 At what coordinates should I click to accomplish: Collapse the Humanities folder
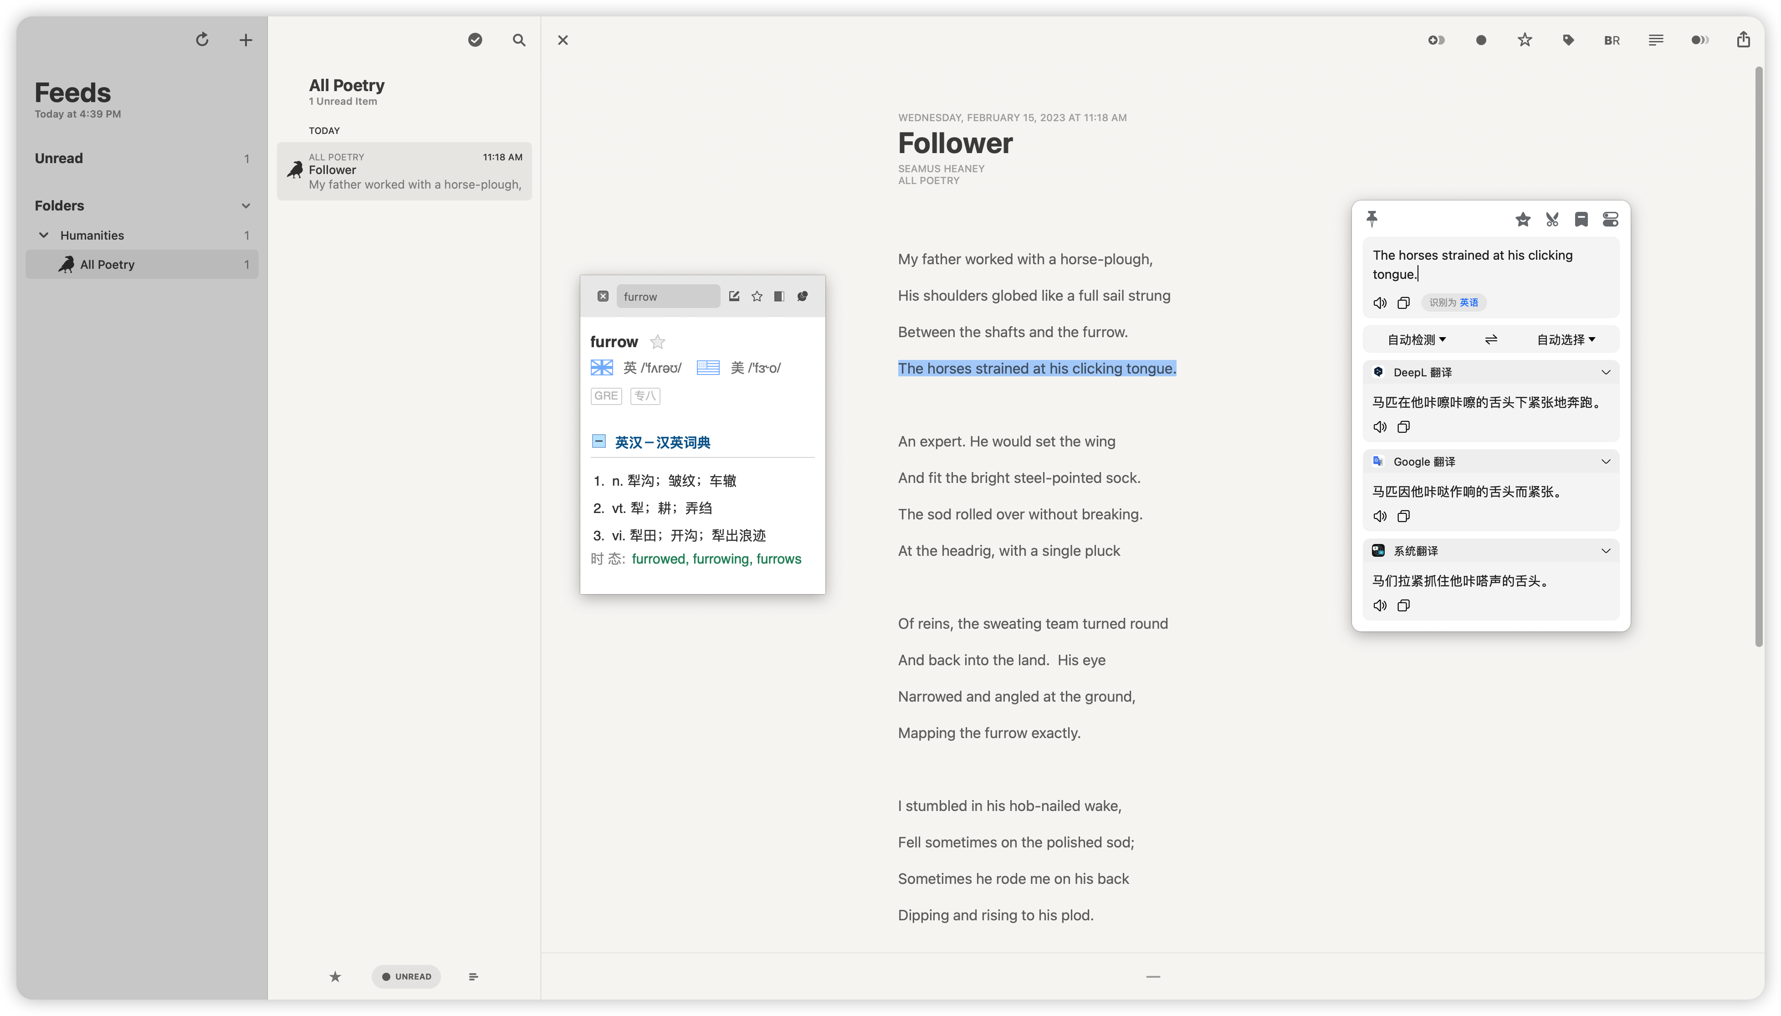point(43,235)
